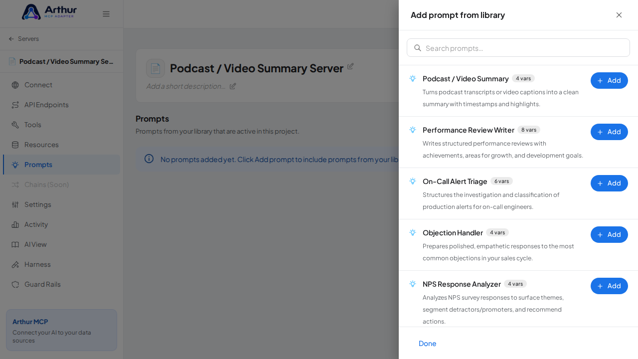Select the On-Call Alert Triage title
Image resolution: width=638 pixels, height=359 pixels.
(455, 181)
